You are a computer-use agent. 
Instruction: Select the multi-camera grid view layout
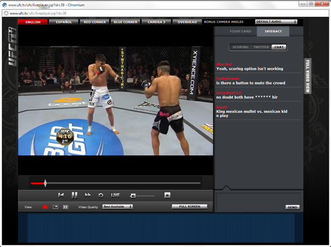click(x=66, y=207)
